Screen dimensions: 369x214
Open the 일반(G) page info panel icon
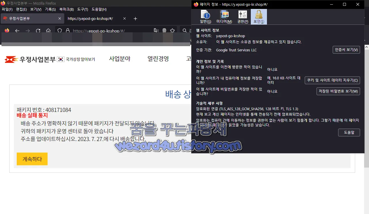[x=206, y=16]
